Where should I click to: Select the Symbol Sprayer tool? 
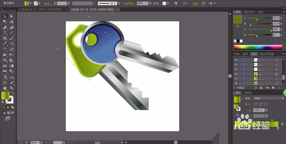click(5, 77)
